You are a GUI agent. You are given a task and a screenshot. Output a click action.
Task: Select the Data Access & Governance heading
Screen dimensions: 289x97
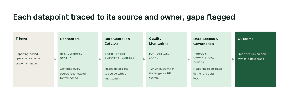[206, 41]
